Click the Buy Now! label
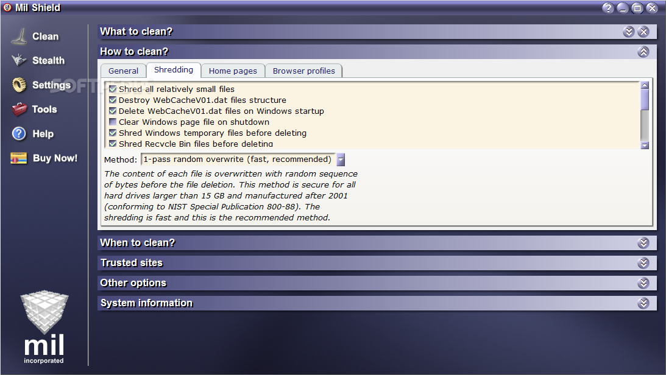This screenshot has width=666, height=375. coord(55,158)
